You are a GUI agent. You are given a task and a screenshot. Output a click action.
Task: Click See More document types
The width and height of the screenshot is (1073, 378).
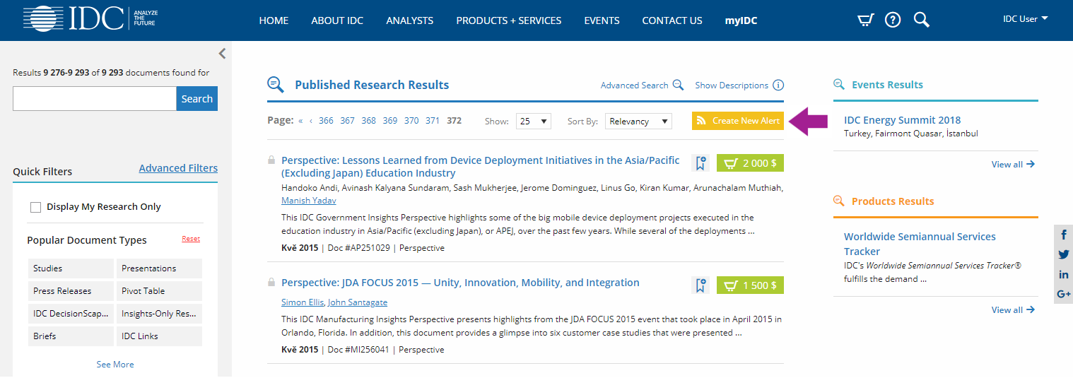click(115, 365)
